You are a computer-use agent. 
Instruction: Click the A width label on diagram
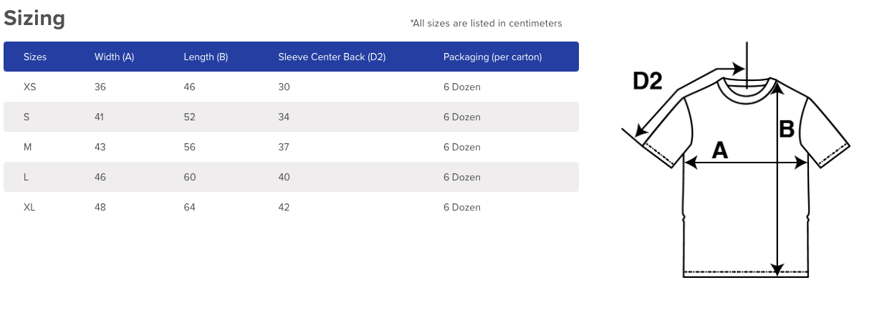[719, 150]
